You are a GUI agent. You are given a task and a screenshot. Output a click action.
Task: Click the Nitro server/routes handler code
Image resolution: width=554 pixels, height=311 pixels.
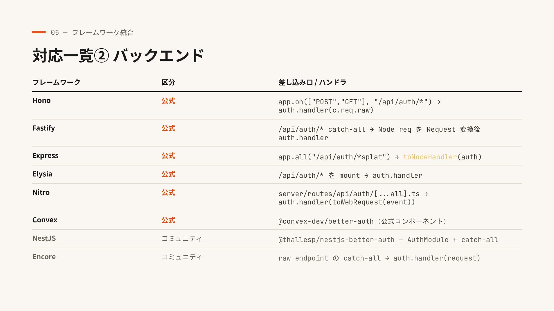coord(353,198)
